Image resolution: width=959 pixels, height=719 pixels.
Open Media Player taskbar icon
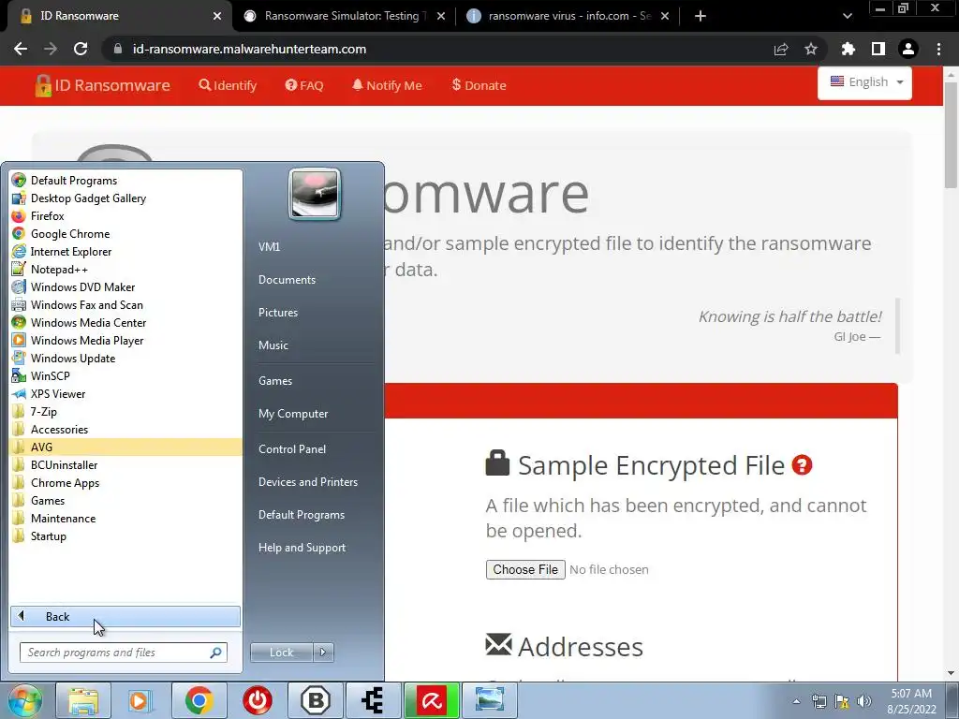[x=140, y=700]
